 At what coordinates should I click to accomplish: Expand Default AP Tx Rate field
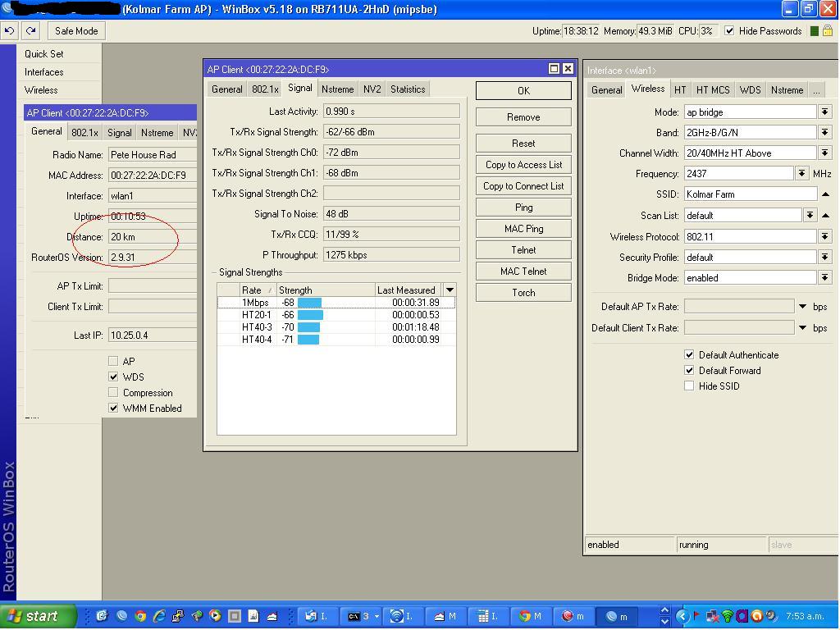click(x=802, y=307)
